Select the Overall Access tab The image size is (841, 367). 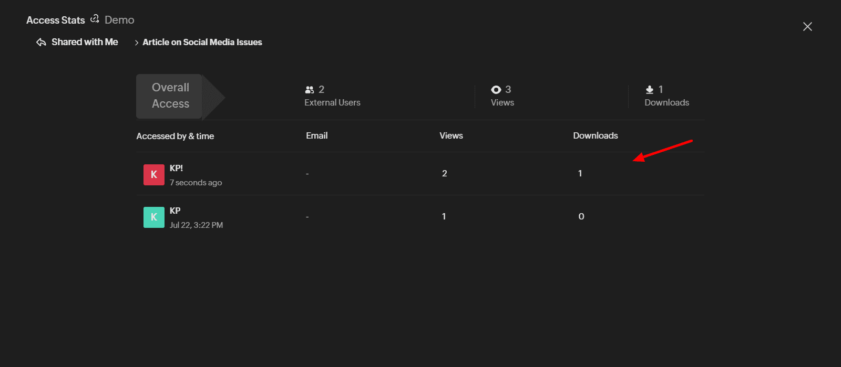pyautogui.click(x=170, y=96)
